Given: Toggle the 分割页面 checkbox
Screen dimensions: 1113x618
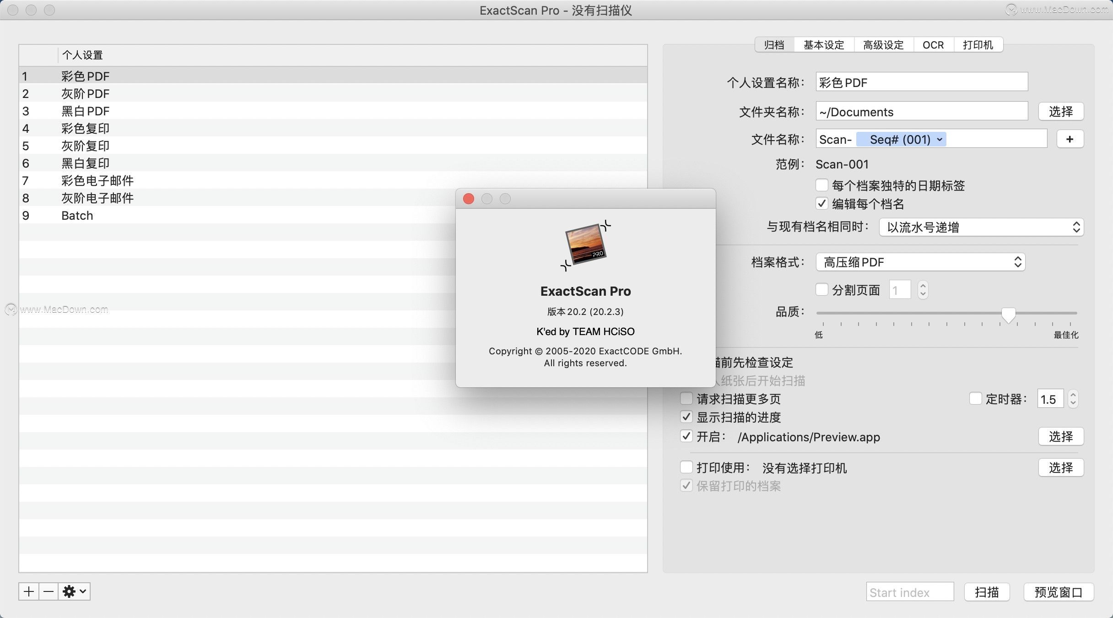Looking at the screenshot, I should click(x=822, y=289).
